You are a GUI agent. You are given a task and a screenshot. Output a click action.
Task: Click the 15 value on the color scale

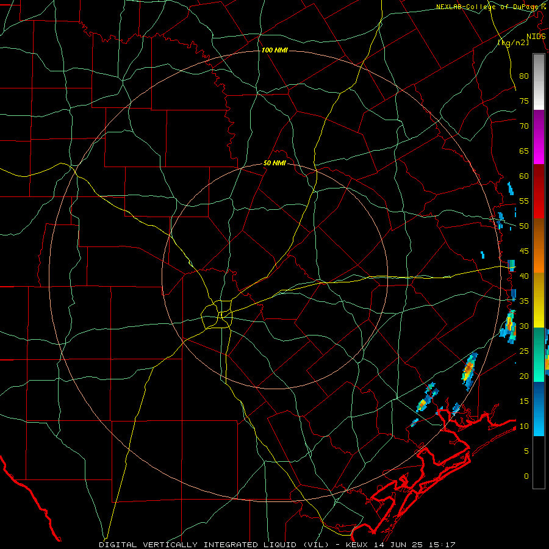click(x=524, y=401)
